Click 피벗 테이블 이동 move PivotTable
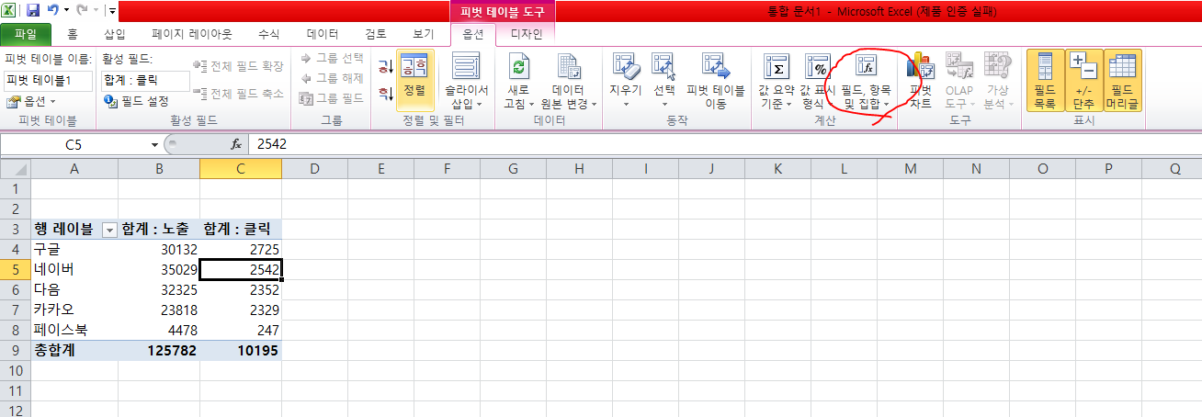The image size is (1202, 417). [x=716, y=81]
